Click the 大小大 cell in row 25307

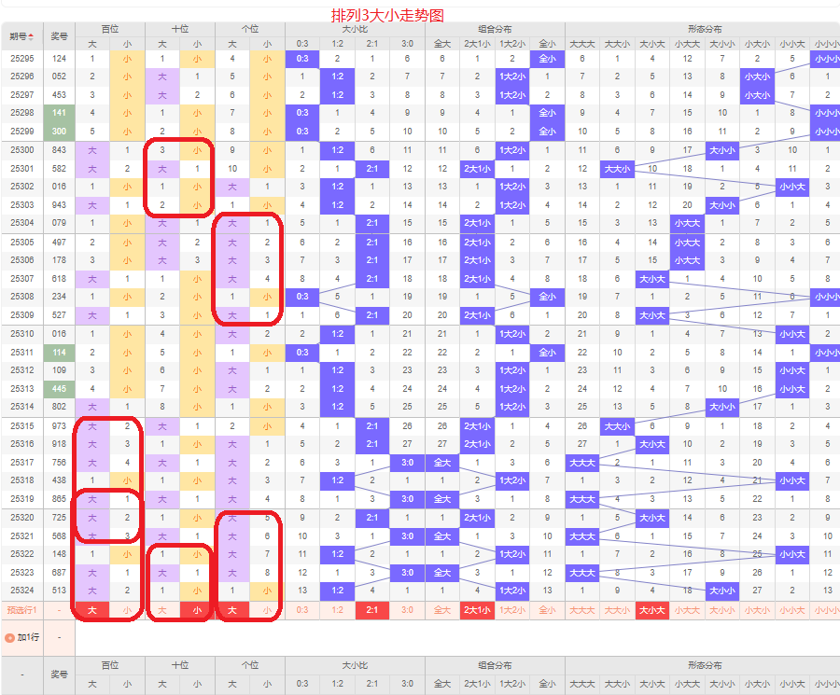652,279
